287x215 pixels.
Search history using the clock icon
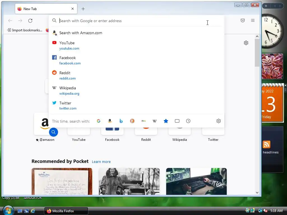(x=188, y=121)
